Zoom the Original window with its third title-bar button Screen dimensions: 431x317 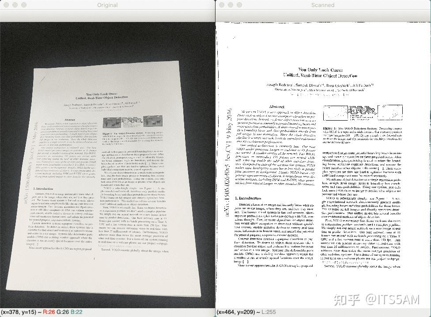coord(24,5)
